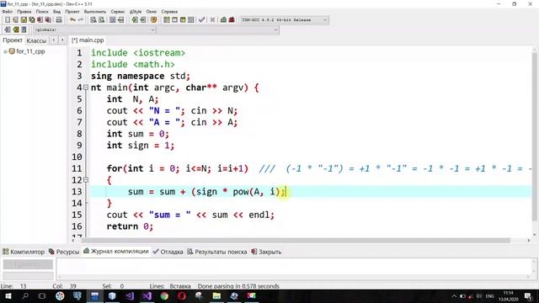Click the Close file toolbar icon
The image size is (539, 303).
point(40,20)
